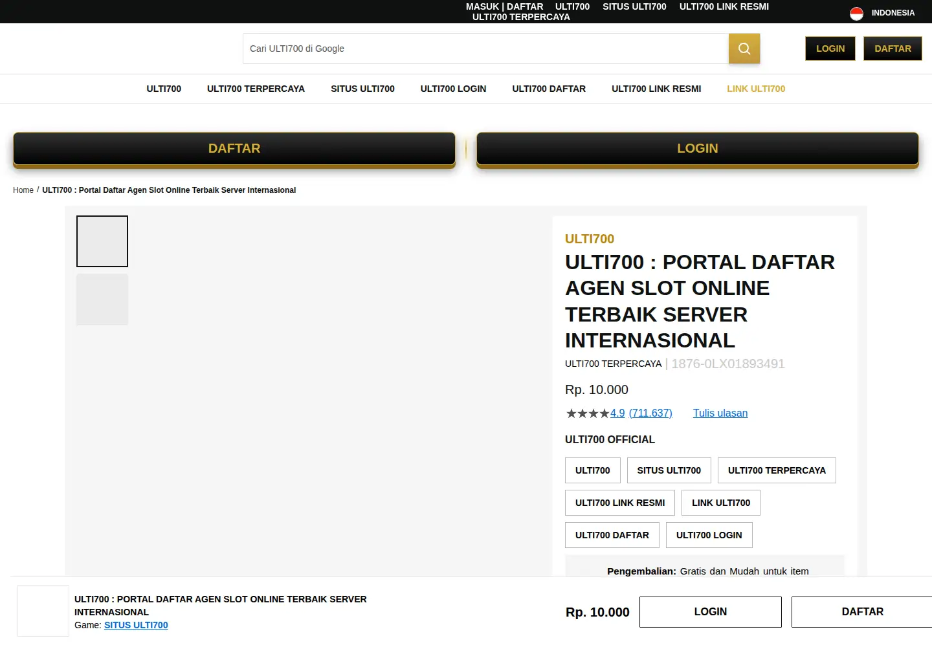Click the Indonesia flag icon
The height and width of the screenshot is (647, 932).
coord(856,13)
